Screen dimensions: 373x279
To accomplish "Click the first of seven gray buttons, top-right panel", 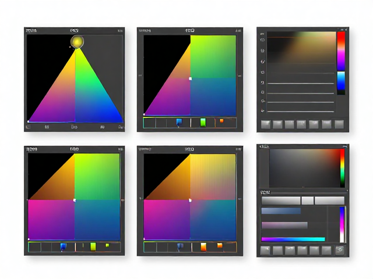I will 266,124.
